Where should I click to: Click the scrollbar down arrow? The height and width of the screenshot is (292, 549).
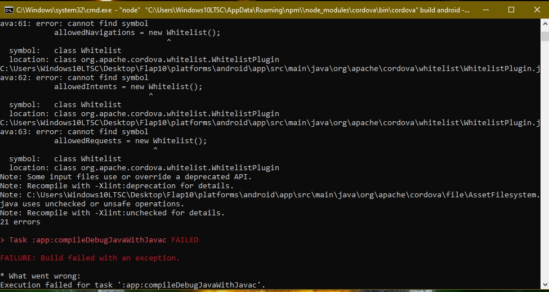point(545,284)
